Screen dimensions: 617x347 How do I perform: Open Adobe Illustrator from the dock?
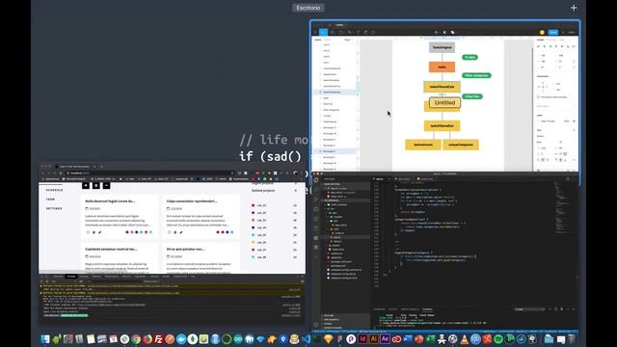click(373, 338)
